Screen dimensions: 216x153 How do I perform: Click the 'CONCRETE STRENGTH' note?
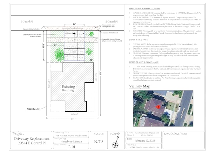coord(167,14)
